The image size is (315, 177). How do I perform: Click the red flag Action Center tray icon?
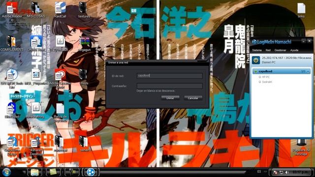pyautogui.click(x=275, y=173)
